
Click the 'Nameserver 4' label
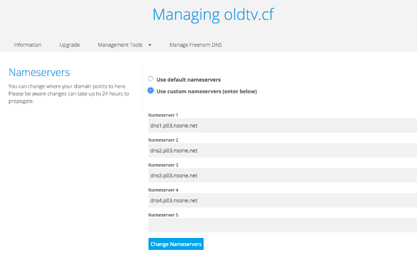pos(163,190)
